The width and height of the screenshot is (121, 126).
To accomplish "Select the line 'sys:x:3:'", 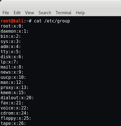I will pos(11,42).
